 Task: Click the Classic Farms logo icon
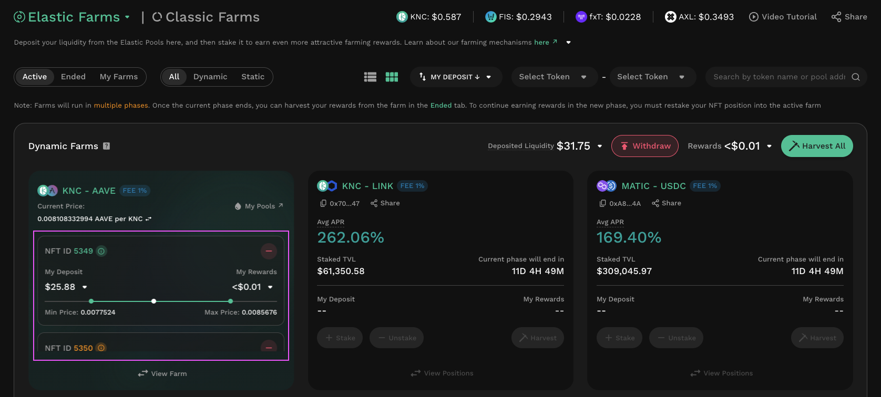pos(157,17)
